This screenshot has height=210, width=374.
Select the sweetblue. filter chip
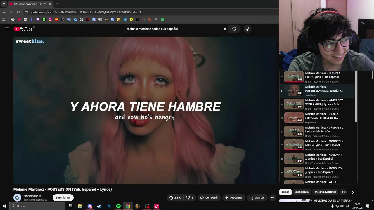(302, 192)
